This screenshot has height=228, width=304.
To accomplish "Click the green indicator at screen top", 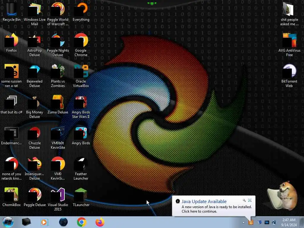I will point(152,3).
